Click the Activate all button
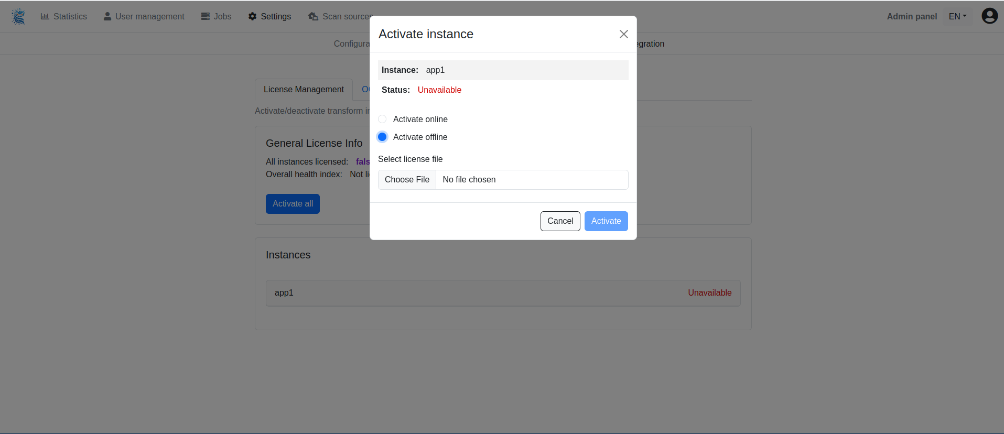The width and height of the screenshot is (1004, 434). (x=293, y=204)
